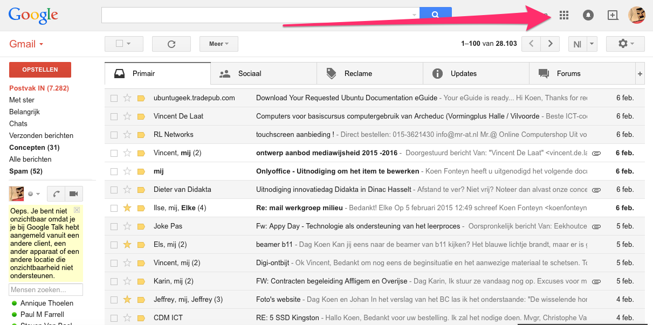Open the input tools Nl dropdown arrow
The height and width of the screenshot is (325, 653).
point(592,44)
